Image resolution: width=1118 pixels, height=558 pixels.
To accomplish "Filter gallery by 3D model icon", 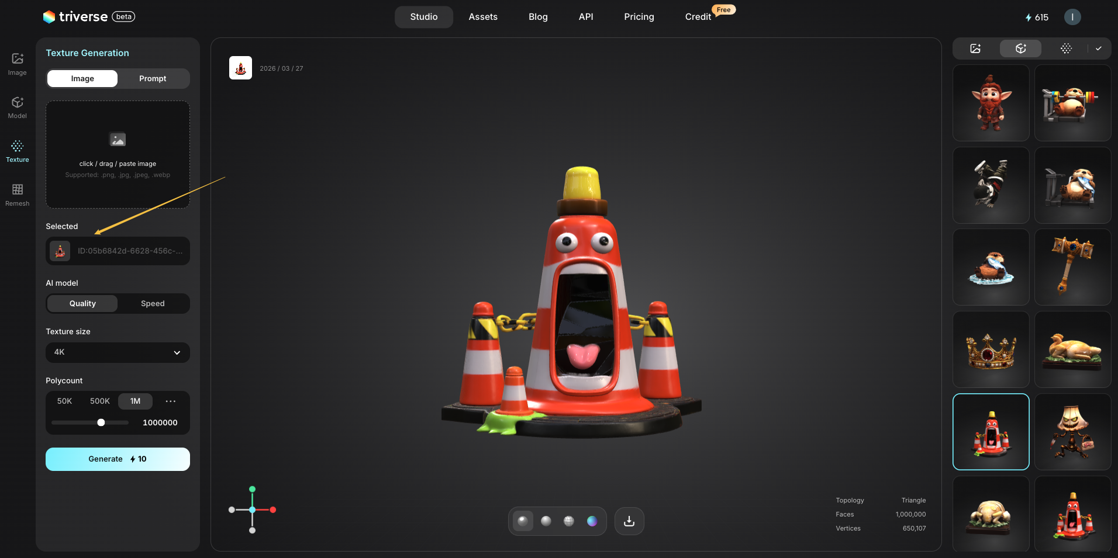I will point(1020,48).
